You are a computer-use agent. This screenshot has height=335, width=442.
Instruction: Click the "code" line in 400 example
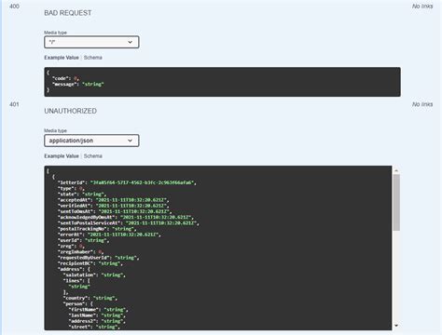pos(65,78)
